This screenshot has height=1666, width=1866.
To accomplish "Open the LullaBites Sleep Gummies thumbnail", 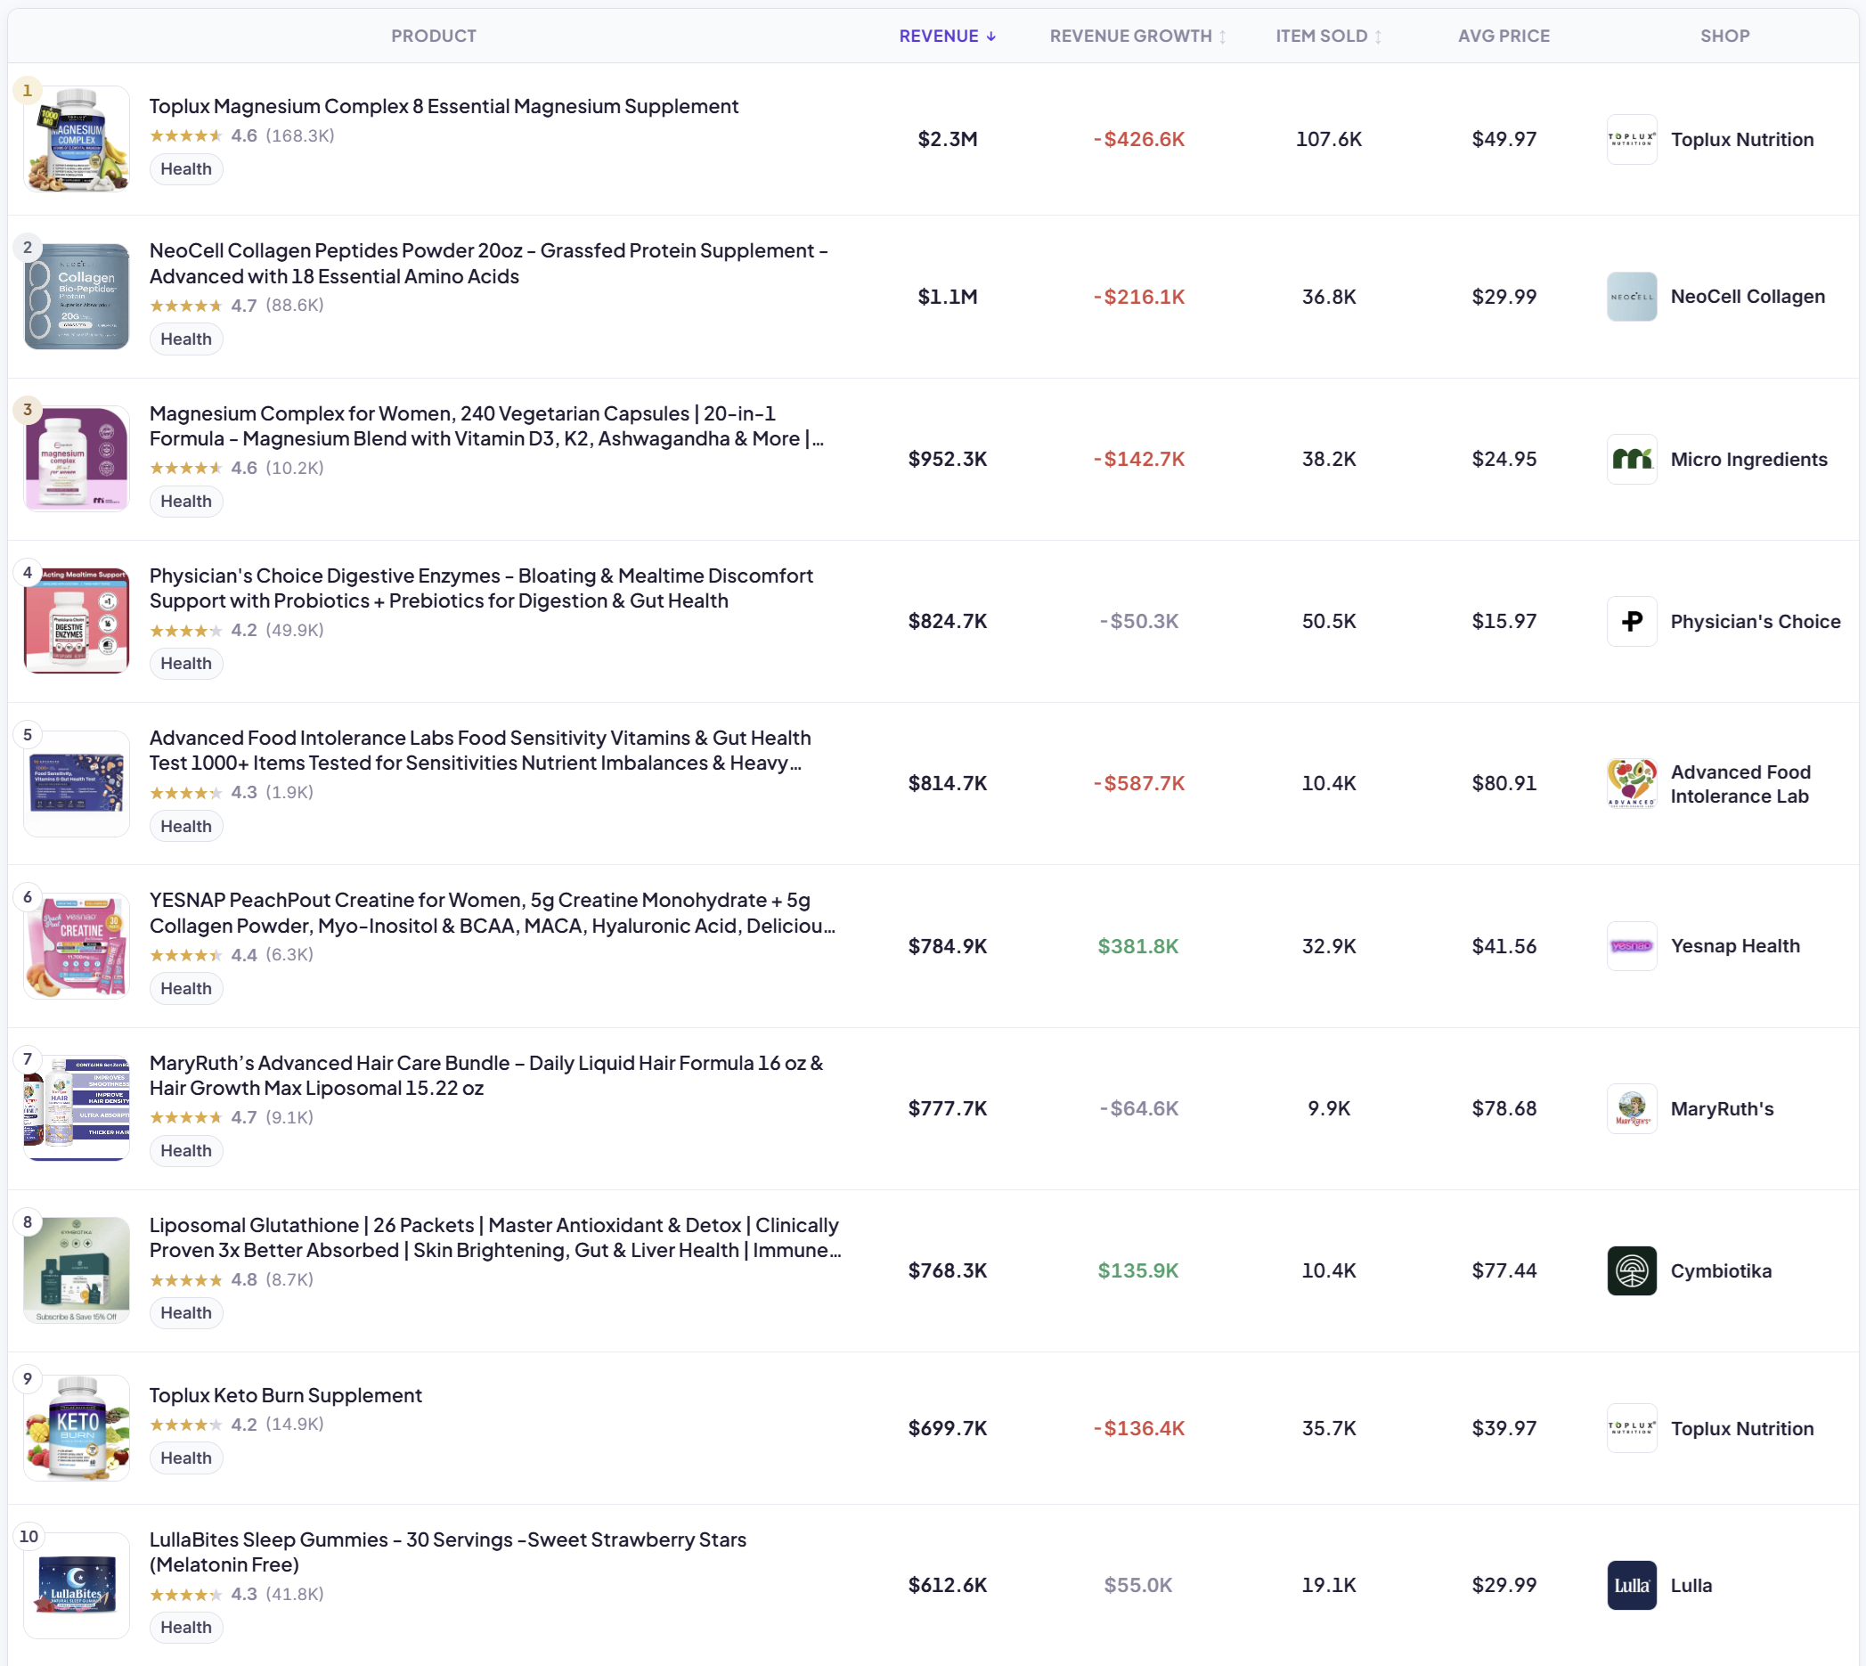I will pos(77,1586).
